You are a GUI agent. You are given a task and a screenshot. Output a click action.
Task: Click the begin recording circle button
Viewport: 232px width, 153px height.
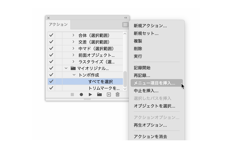81,95
